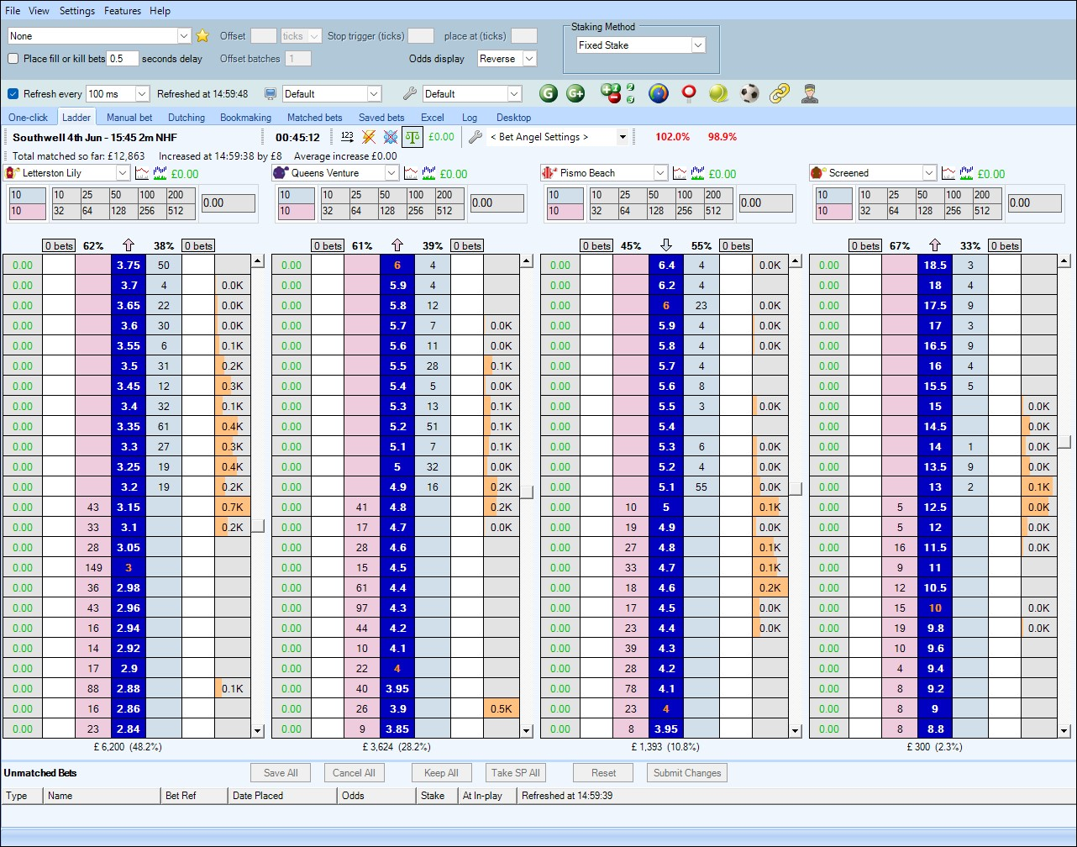Click the Screened ladder scrollbar up arrow

pyautogui.click(x=1064, y=261)
